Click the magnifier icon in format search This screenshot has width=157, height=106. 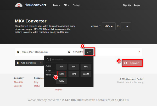pos(48,59)
